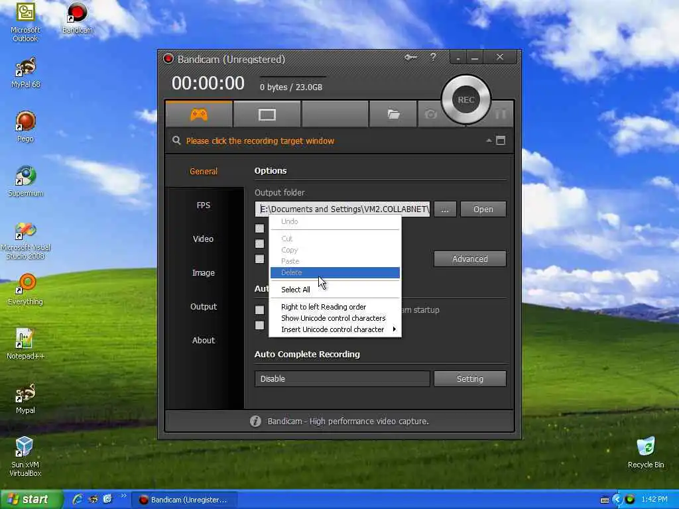Switch to screen recording mode tab
Viewport: 679px width, 509px height.
(x=267, y=114)
